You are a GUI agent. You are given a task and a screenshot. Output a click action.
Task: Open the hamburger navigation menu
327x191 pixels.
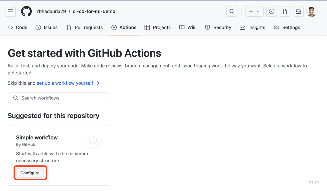tap(10, 11)
